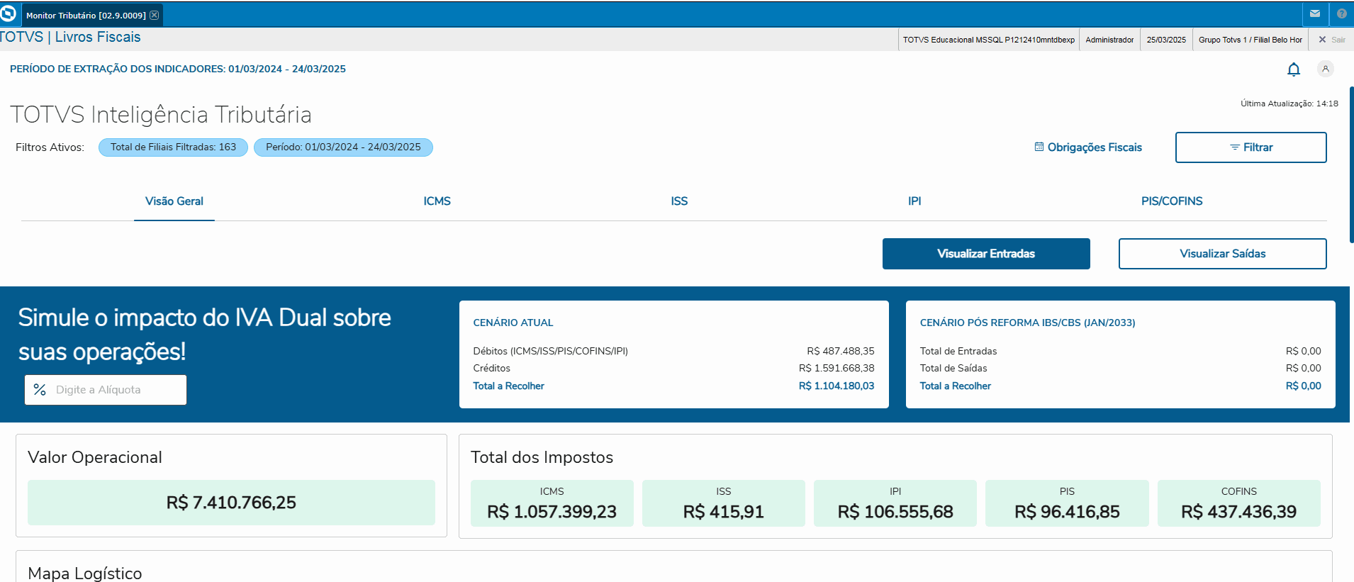The image size is (1354, 582).
Task: Focus the Digite a Alíquota input field
Action: click(106, 390)
